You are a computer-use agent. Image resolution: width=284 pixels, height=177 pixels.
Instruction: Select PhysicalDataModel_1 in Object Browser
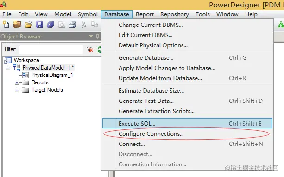pyautogui.click(x=48, y=68)
